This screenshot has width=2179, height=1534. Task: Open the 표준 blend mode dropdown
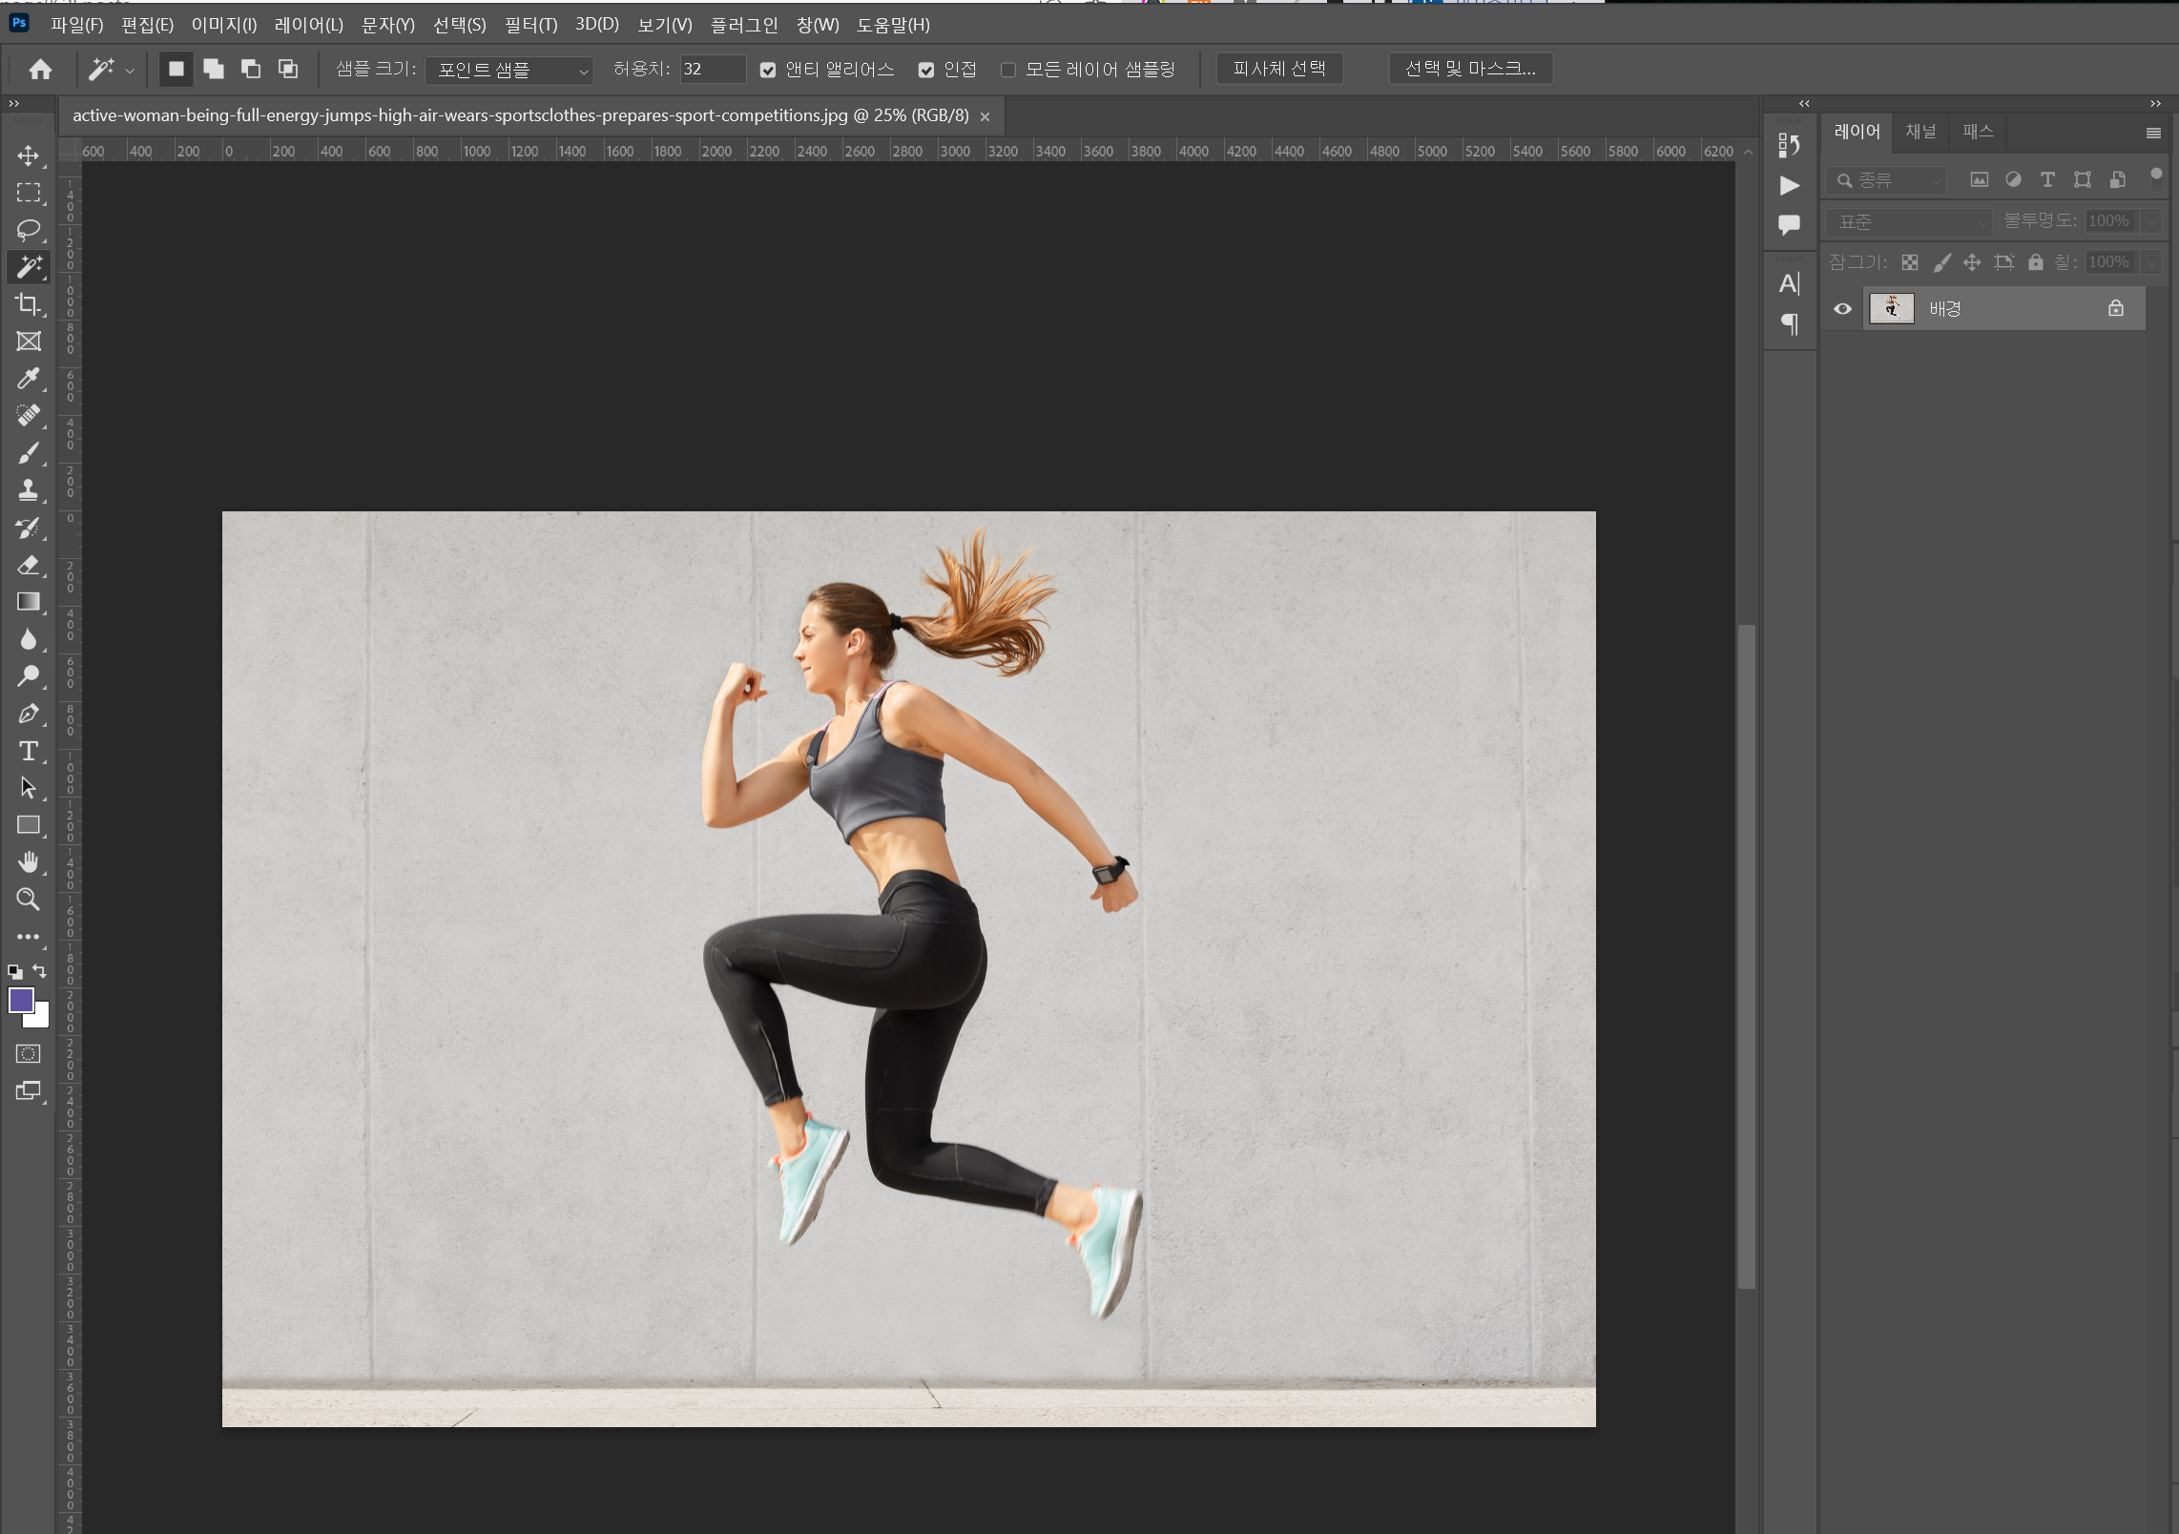click(x=1910, y=221)
